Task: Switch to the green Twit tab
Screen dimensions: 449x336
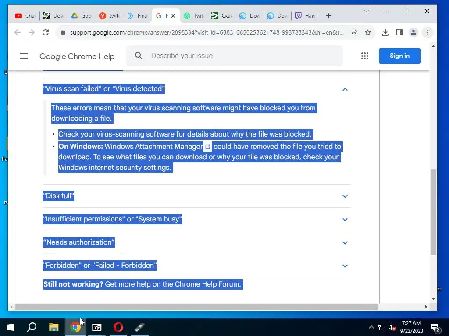Action: (193, 16)
